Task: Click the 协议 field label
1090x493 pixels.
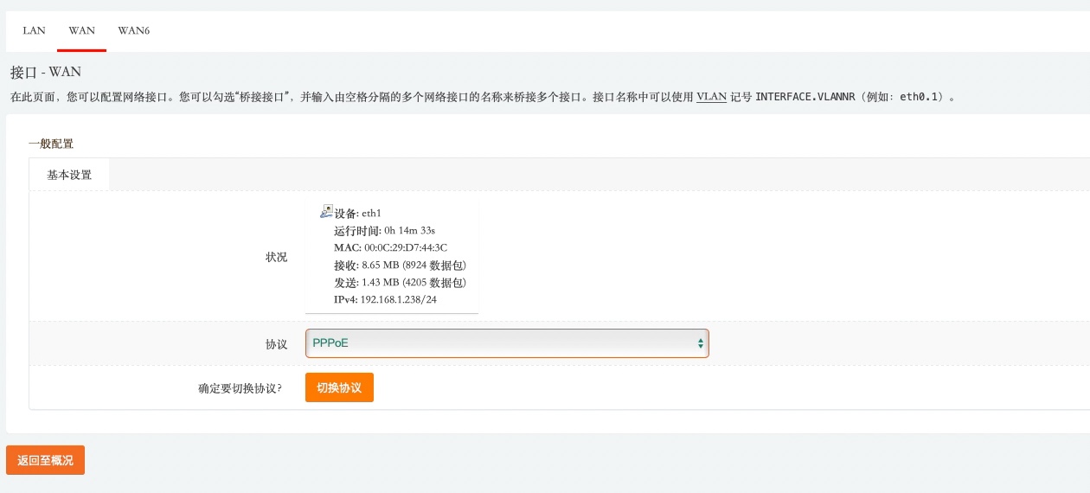Action: 276,344
